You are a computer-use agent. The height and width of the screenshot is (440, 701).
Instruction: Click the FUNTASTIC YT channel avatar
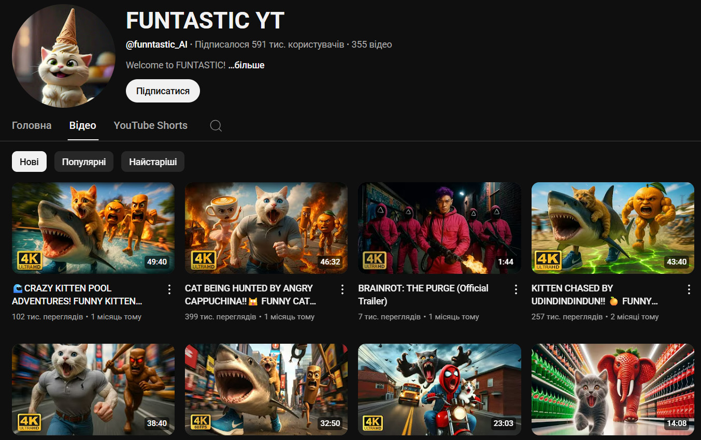64,56
